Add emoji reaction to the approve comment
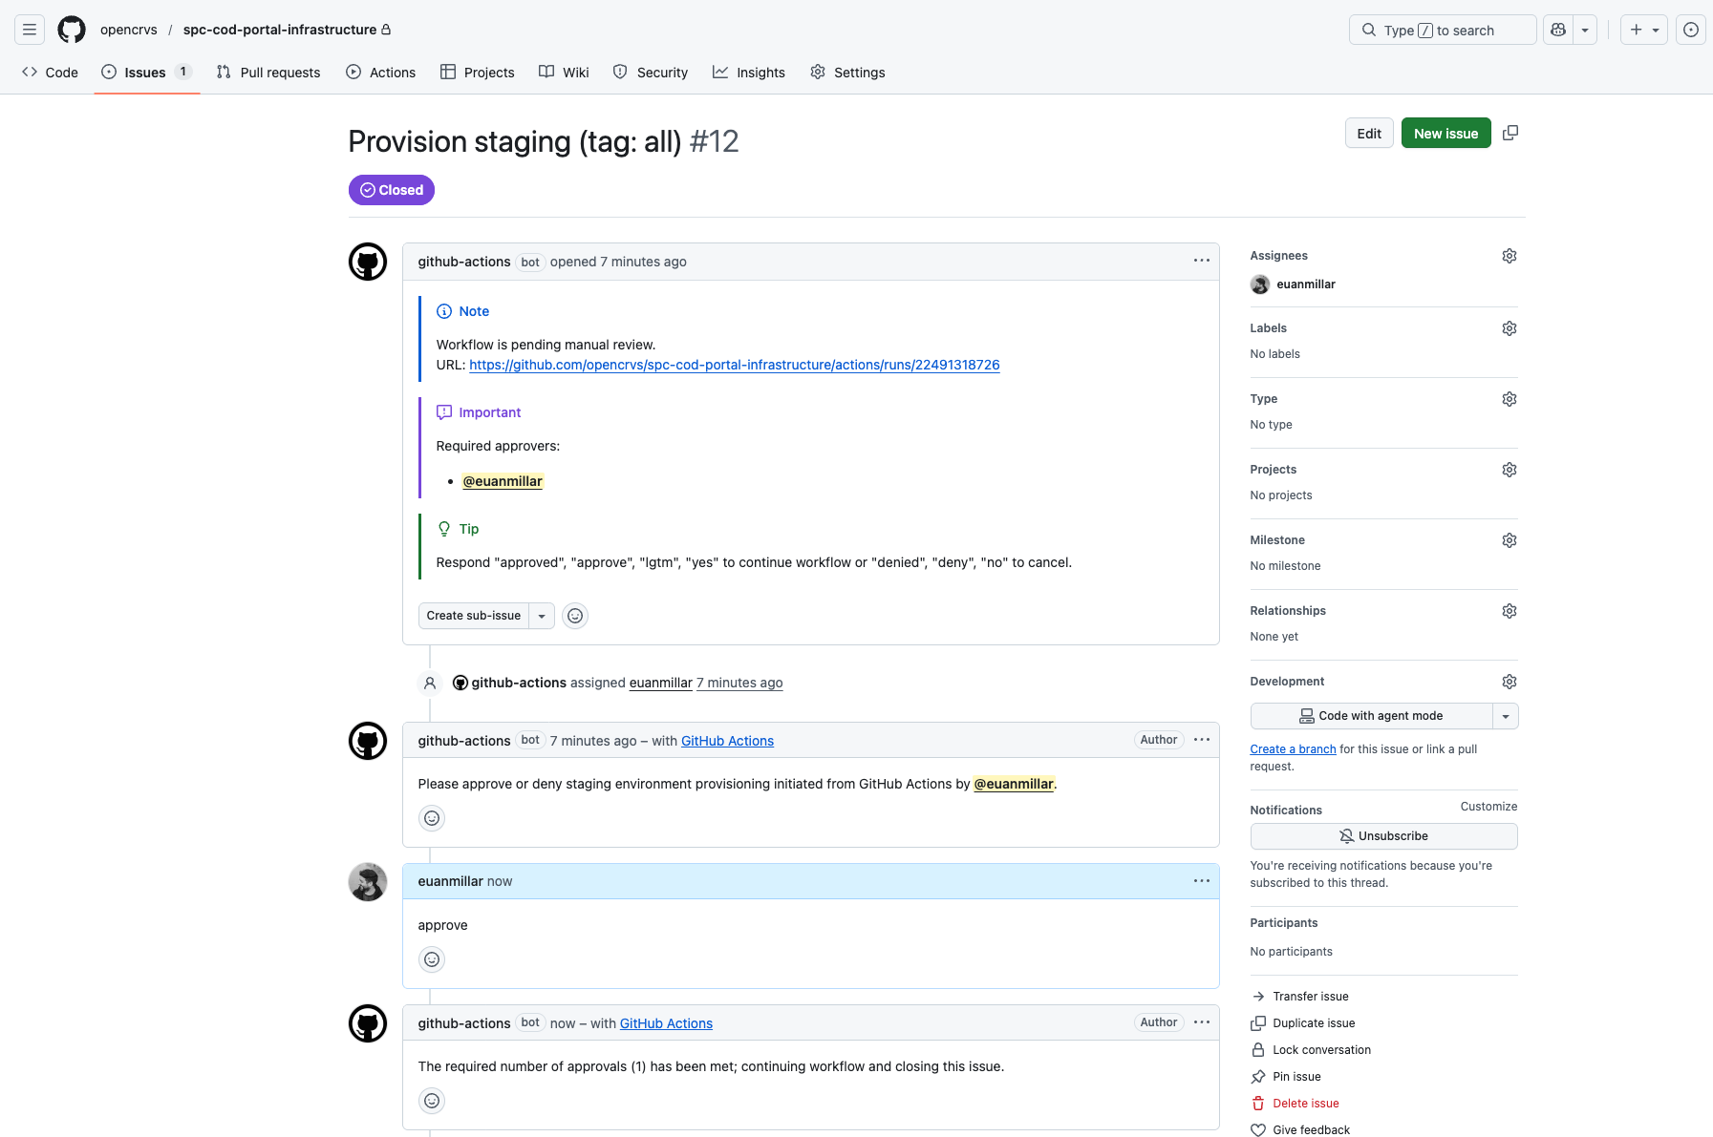 coord(432,959)
